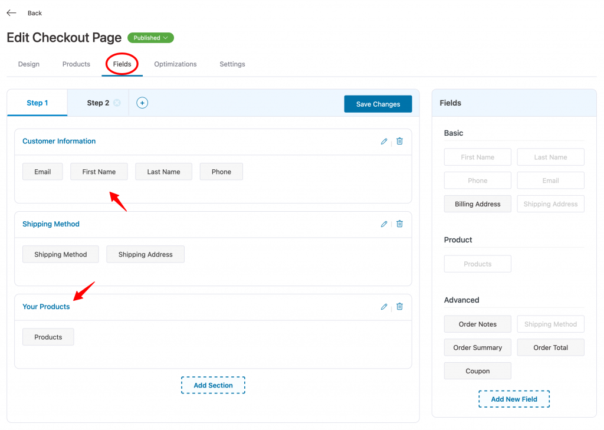Pick Order Total from Advanced fields

pyautogui.click(x=550, y=347)
